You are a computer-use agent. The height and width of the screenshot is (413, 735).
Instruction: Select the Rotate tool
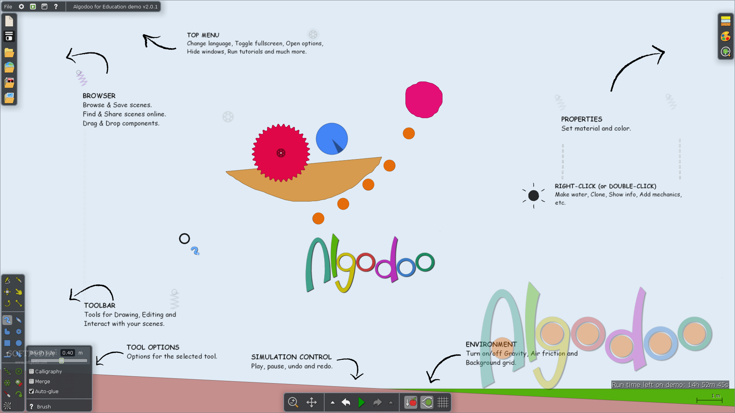coord(7,303)
